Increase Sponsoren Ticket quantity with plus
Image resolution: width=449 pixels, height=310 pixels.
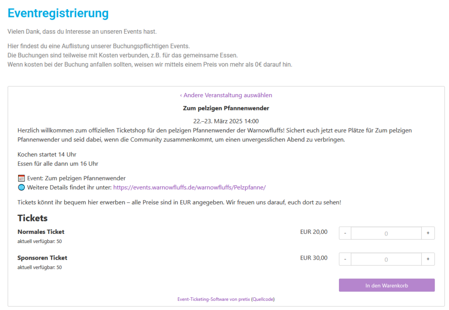pyautogui.click(x=428, y=259)
